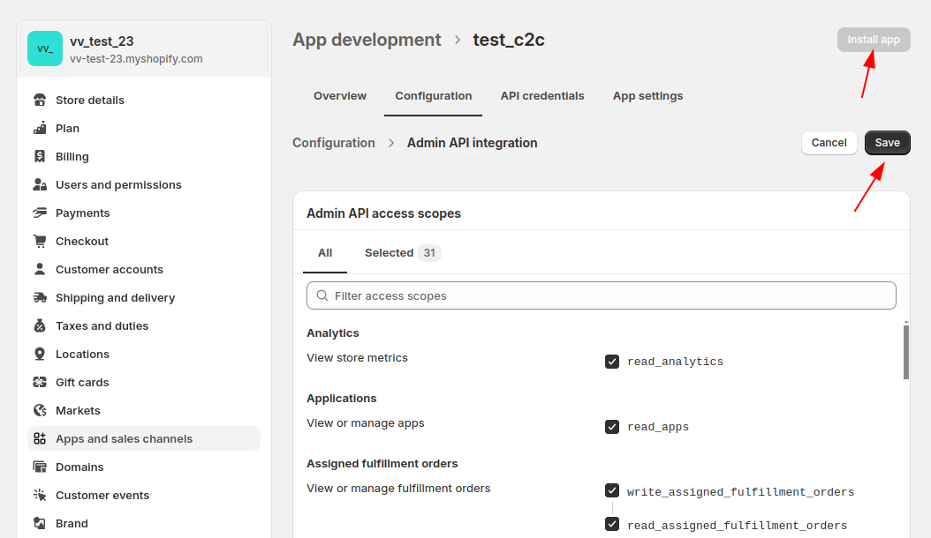Uncheck the read_apps scope

point(612,427)
